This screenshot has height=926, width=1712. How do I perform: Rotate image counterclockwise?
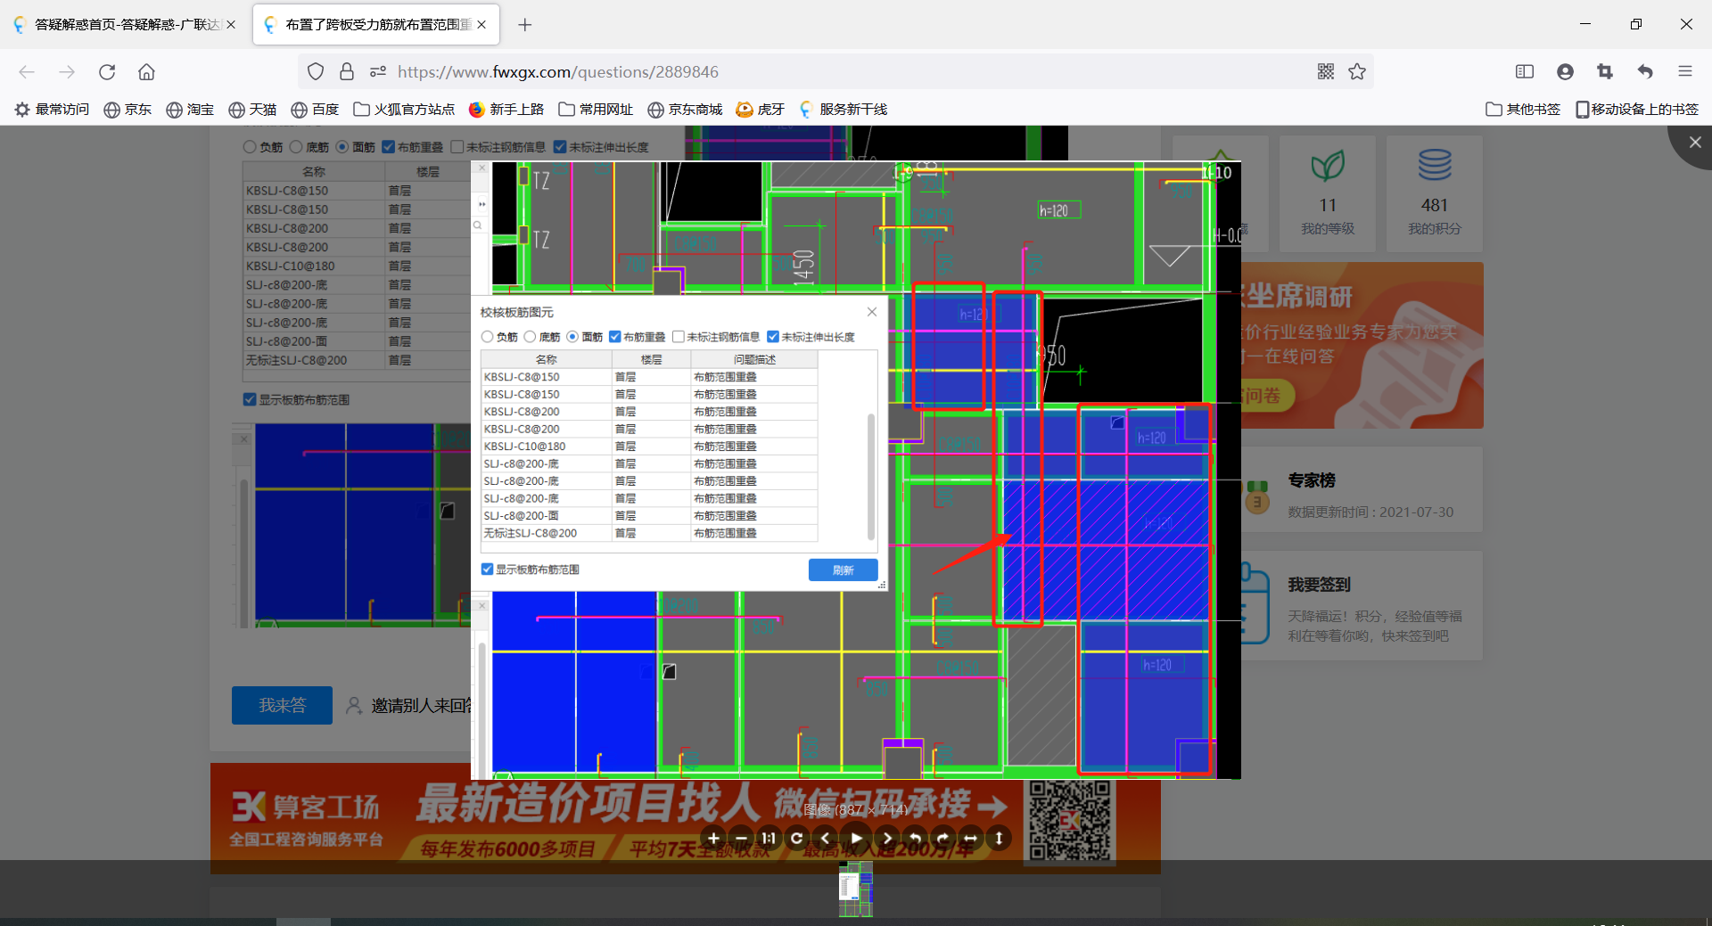pos(915,838)
